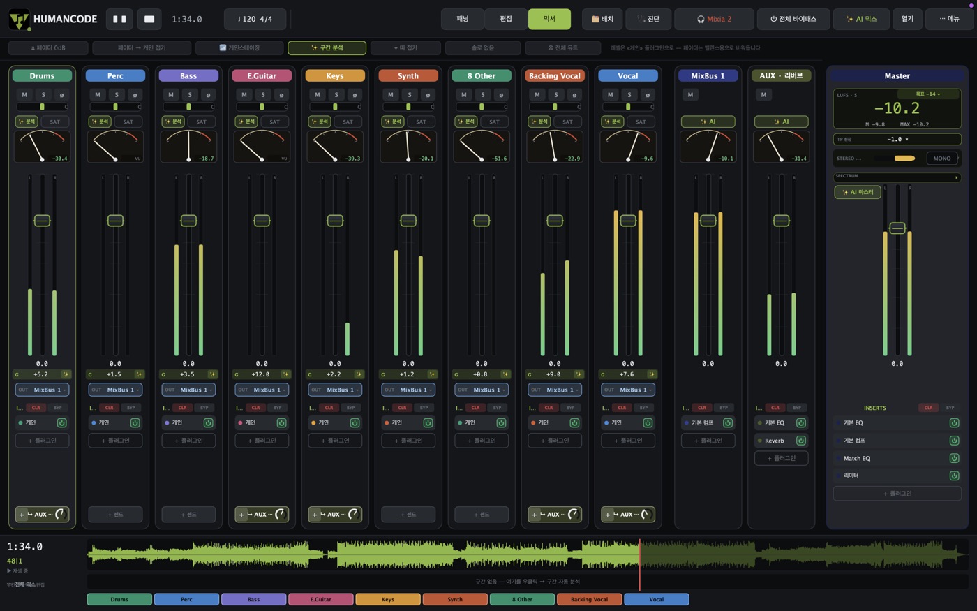This screenshot has width=977, height=611.
Task: Click the Drums volume fader handle
Action: (42, 221)
